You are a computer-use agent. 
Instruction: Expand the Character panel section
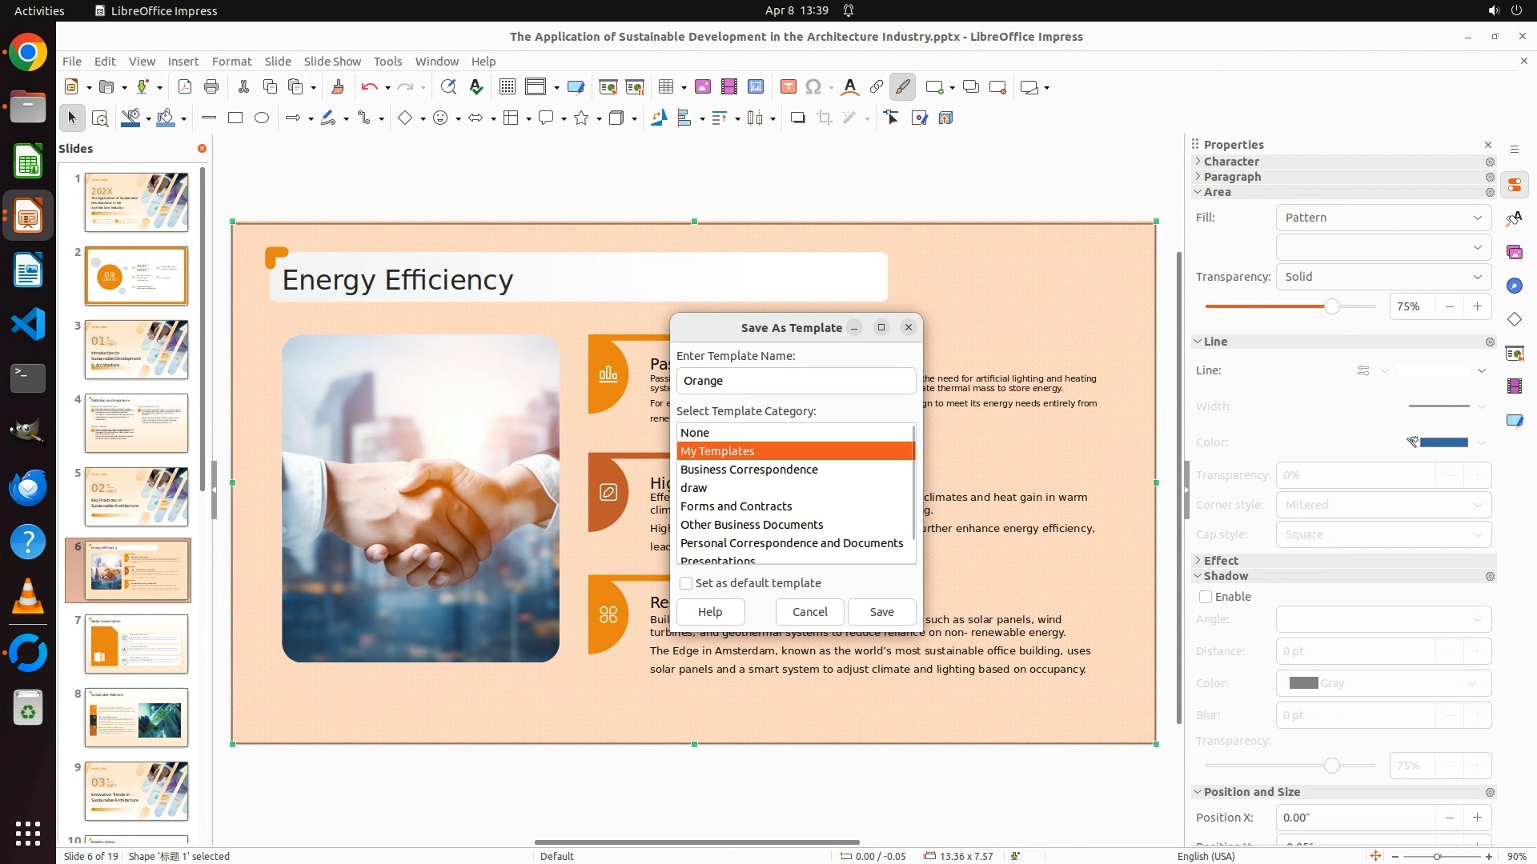click(x=1231, y=162)
